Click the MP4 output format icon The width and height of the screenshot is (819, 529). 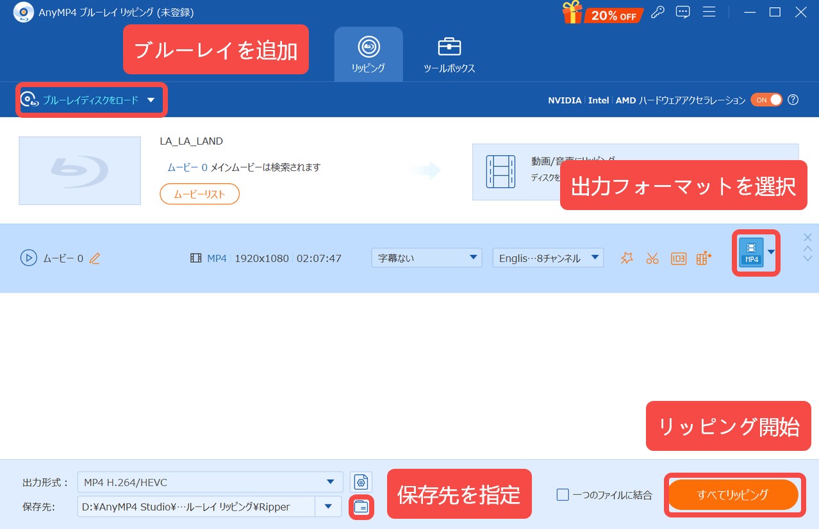point(751,252)
